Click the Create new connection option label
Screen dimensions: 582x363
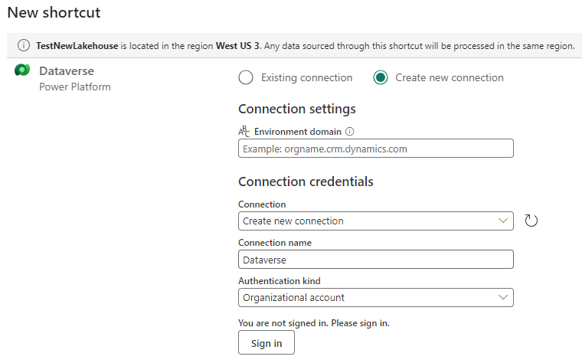click(x=450, y=77)
